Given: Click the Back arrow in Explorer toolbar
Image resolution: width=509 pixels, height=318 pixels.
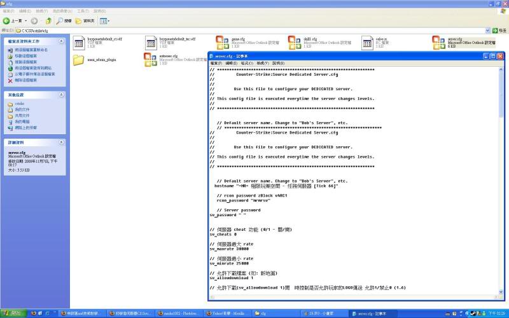Looking at the screenshot, I should pyautogui.click(x=8, y=20).
